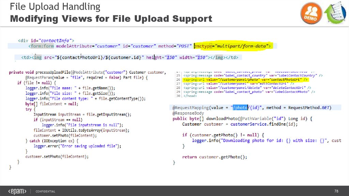Click 'if (file != null) {' line
349x196 pixels.
(36, 83)
